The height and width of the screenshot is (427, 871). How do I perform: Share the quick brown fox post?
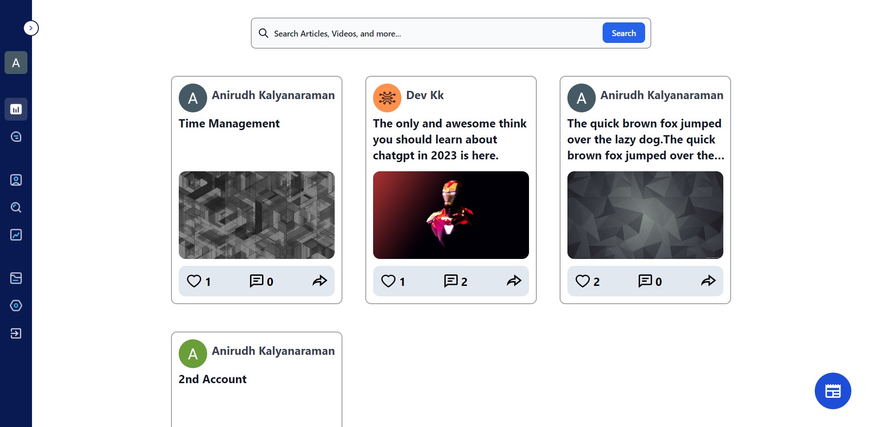tap(709, 281)
